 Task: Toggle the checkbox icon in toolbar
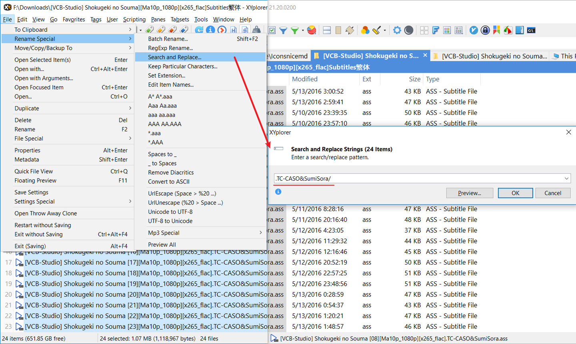(x=272, y=30)
